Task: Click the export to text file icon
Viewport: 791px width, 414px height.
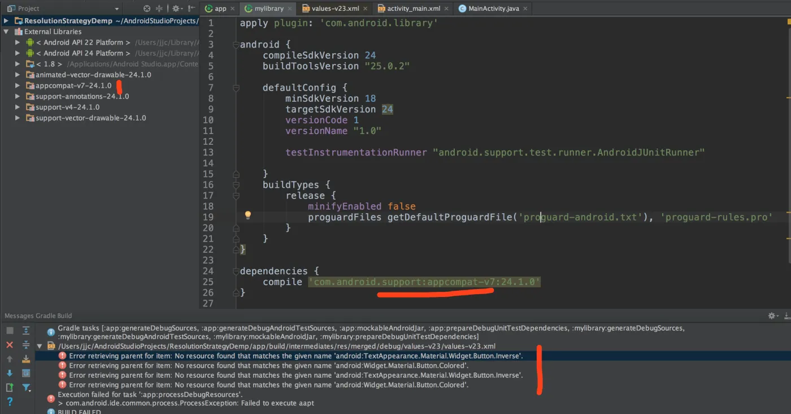Action: tap(10, 387)
